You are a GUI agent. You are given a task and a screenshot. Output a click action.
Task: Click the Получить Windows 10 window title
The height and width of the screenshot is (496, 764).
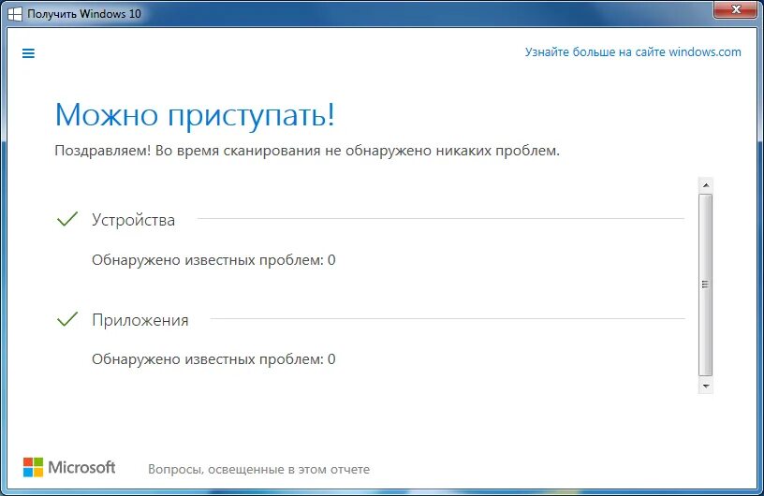click(84, 14)
